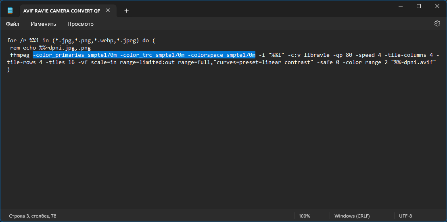Add a new tab with the plus icon
Image resolution: width=447 pixels, height=222 pixels.
pos(127,10)
